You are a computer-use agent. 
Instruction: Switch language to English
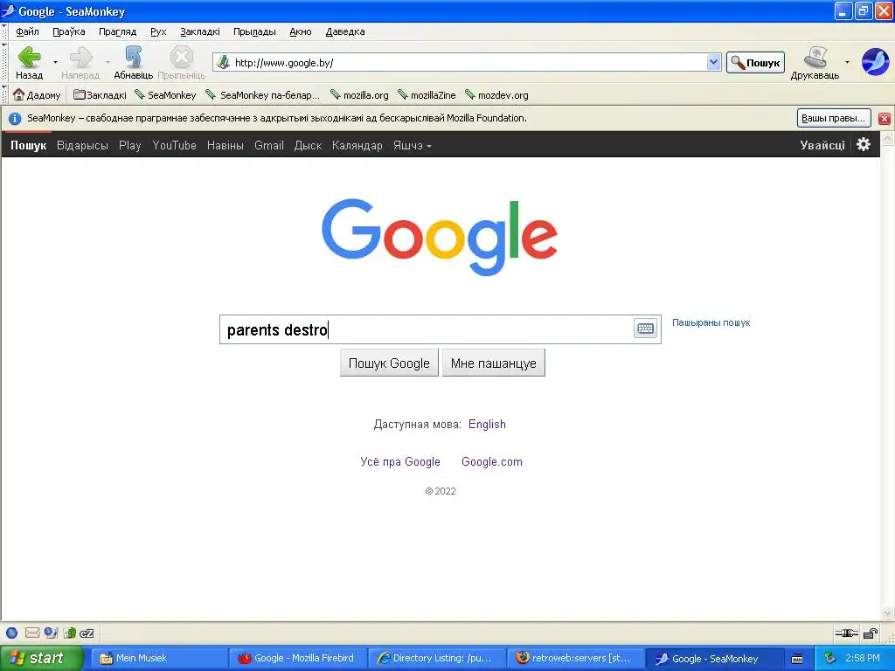pyautogui.click(x=487, y=424)
